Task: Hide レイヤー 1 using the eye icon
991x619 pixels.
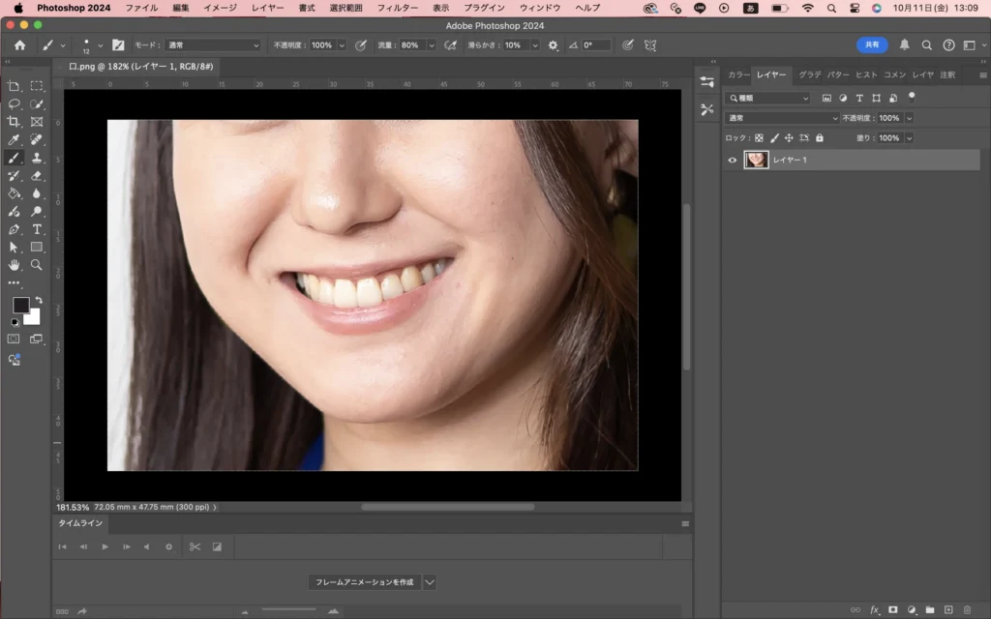Action: pos(733,161)
